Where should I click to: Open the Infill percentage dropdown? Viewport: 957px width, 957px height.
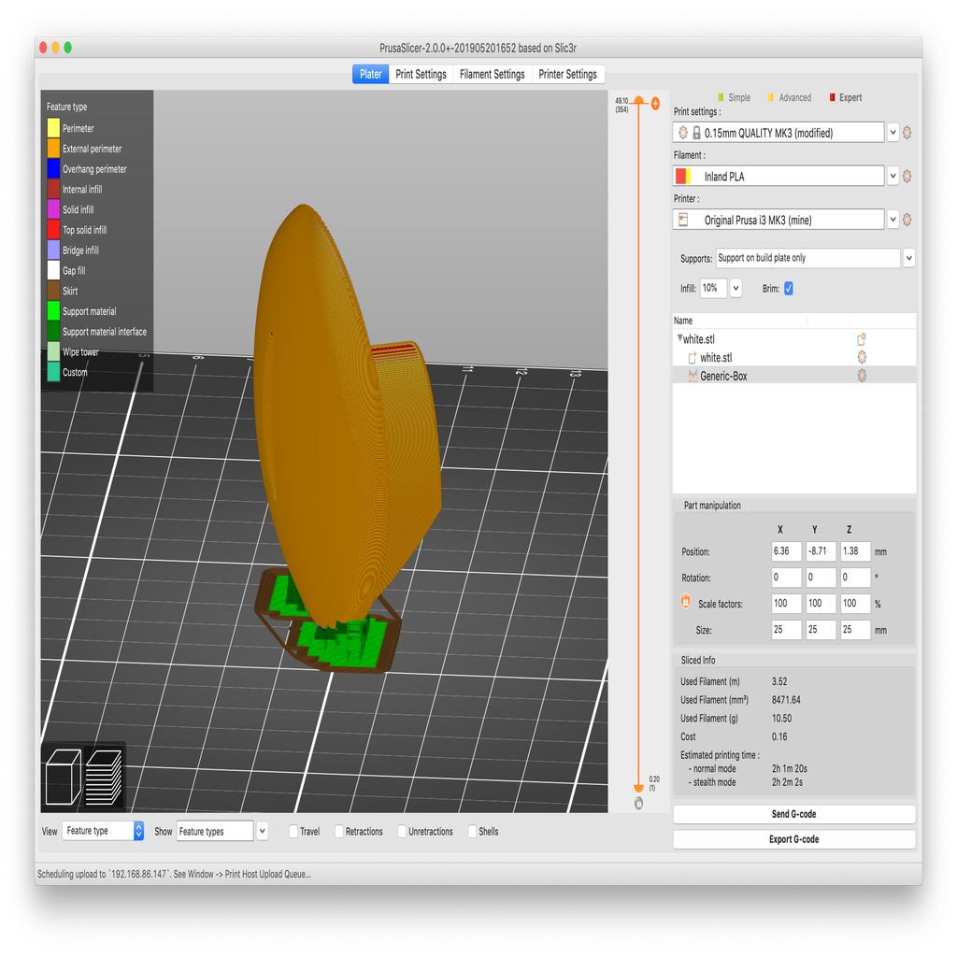736,288
